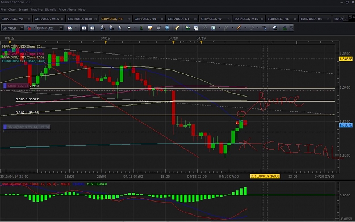Viewport: 355px width, 222px height.
Task: Click the Short(04/19 09:44) position label
Action: [27, 127]
